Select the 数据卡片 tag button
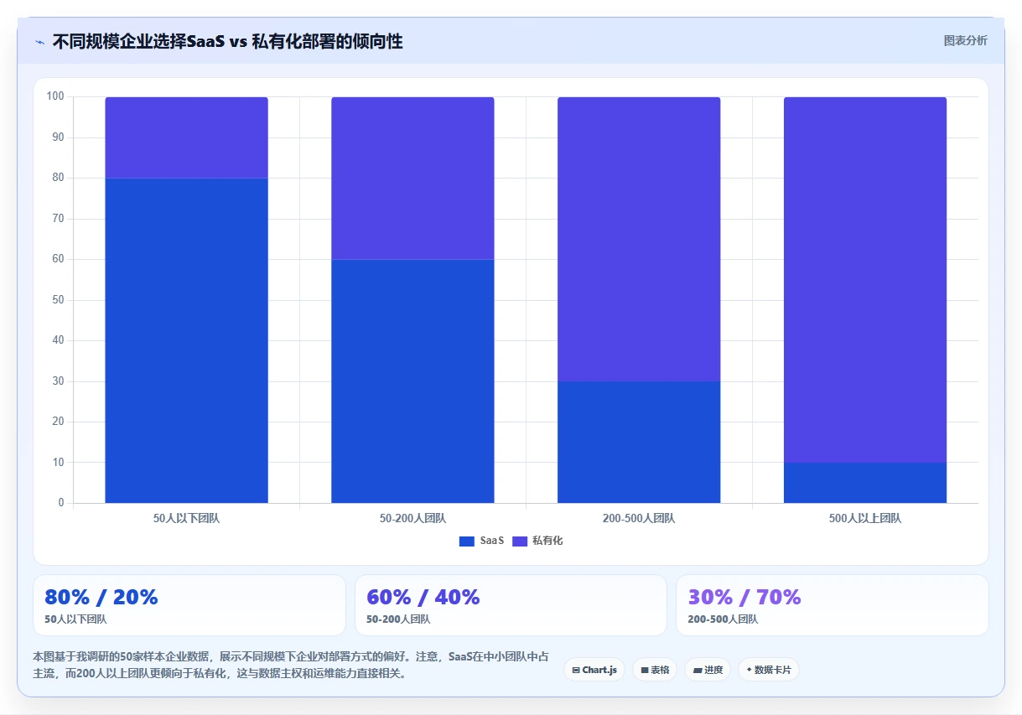The image size is (1022, 715). pyautogui.click(x=769, y=670)
